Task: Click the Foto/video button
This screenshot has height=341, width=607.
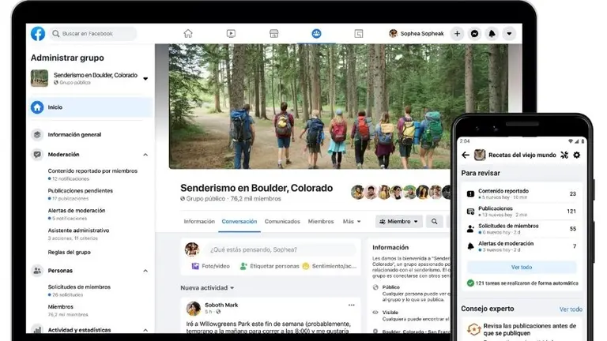Action: (211, 266)
